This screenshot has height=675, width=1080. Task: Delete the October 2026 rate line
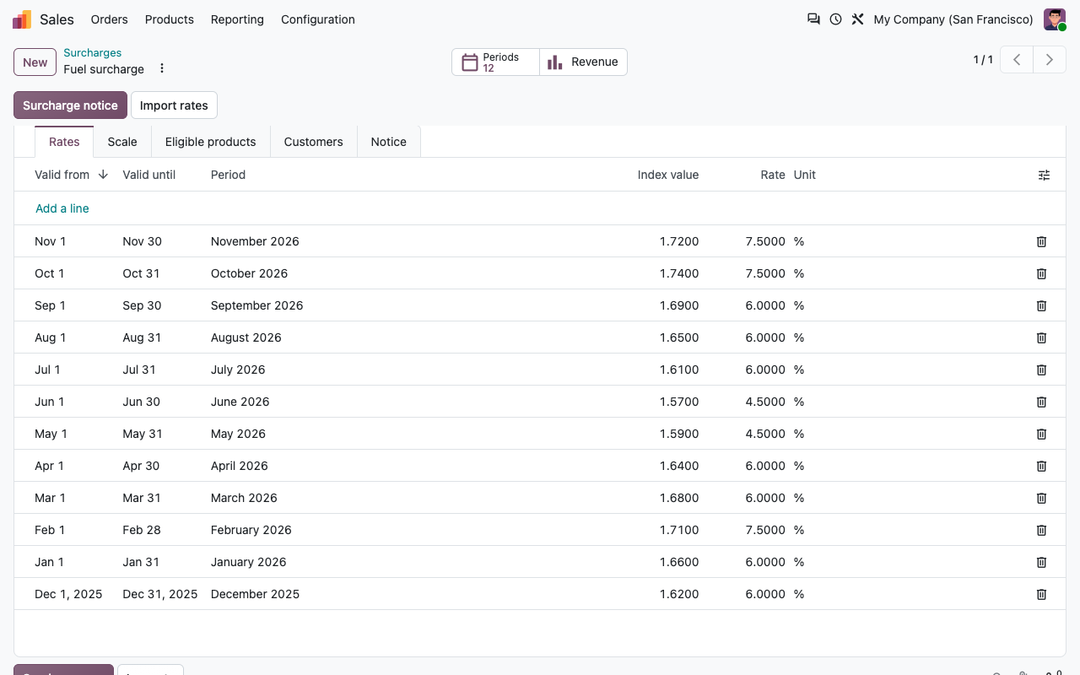(1041, 273)
